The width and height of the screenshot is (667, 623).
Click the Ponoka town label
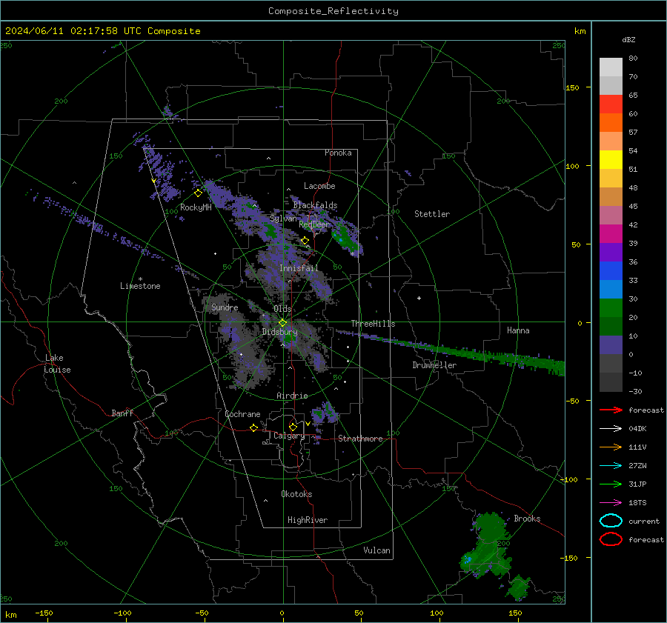point(338,153)
